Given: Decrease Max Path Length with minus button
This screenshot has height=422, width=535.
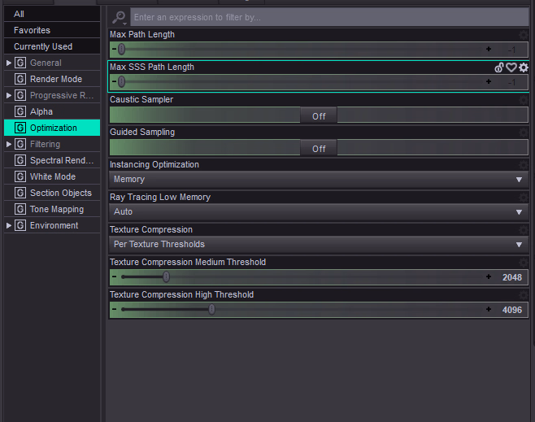Looking at the screenshot, I should pyautogui.click(x=114, y=49).
